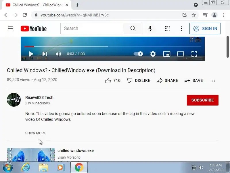The width and height of the screenshot is (230, 173).
Task: Open the Risewill23 Tech channel name
Action: (x=39, y=97)
